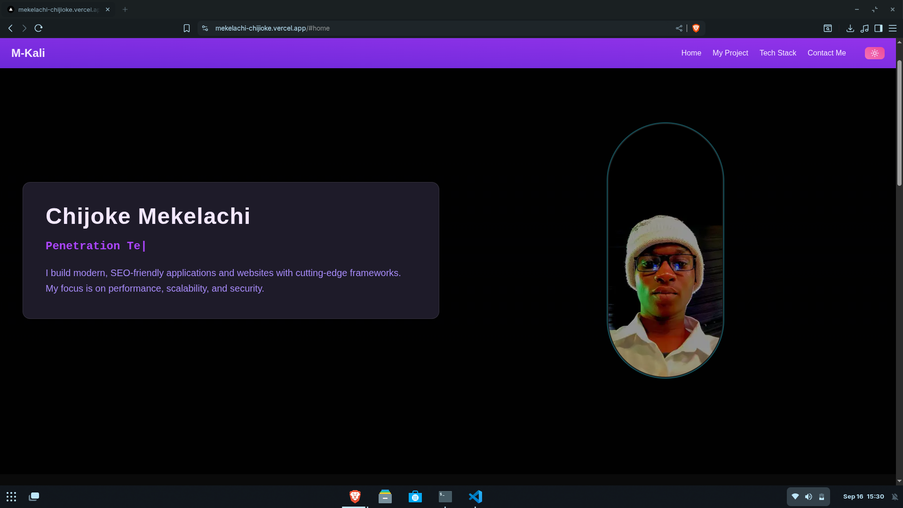Click the bookmark icon in address bar
Image resolution: width=903 pixels, height=508 pixels.
click(187, 28)
